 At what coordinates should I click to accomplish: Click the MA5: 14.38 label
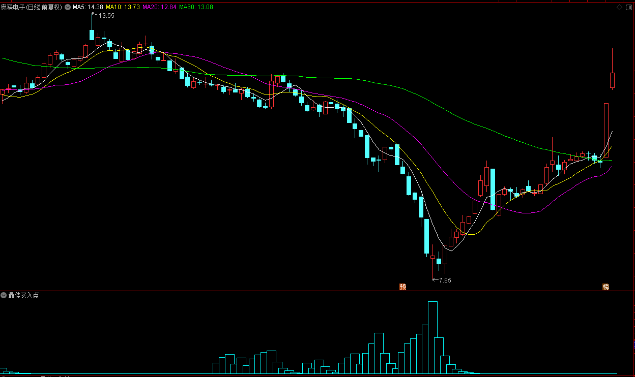tap(88, 8)
